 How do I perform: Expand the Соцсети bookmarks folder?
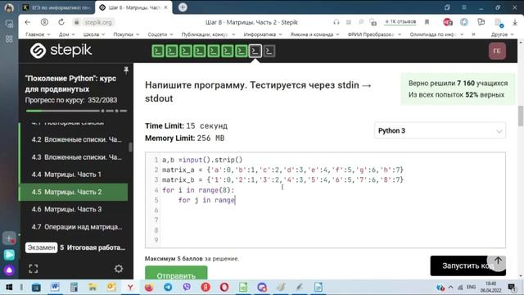point(160,34)
